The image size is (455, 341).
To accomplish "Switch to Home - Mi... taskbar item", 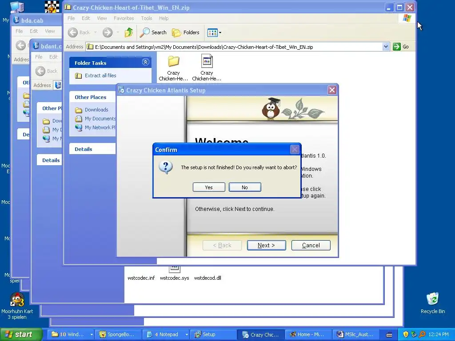I will tap(307, 335).
